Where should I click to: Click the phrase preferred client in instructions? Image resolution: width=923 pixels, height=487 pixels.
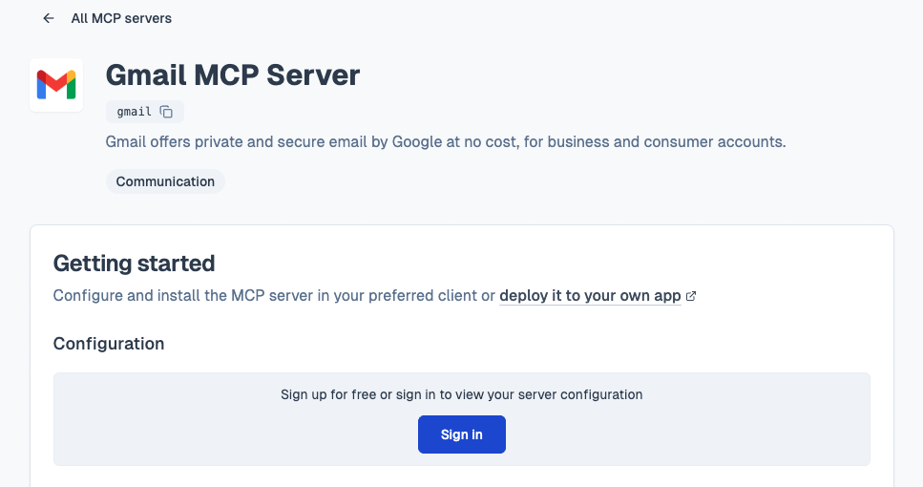pyautogui.click(x=422, y=296)
